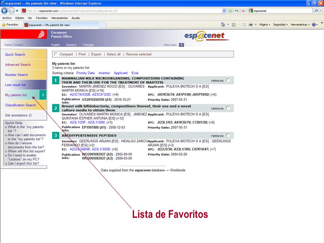The width and height of the screenshot is (324, 243).
Task: Click the Home link
Action: (x=8, y=45)
